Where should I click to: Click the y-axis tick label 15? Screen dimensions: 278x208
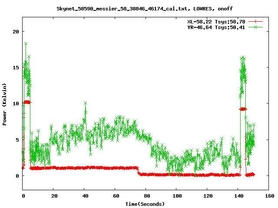tap(16, 68)
